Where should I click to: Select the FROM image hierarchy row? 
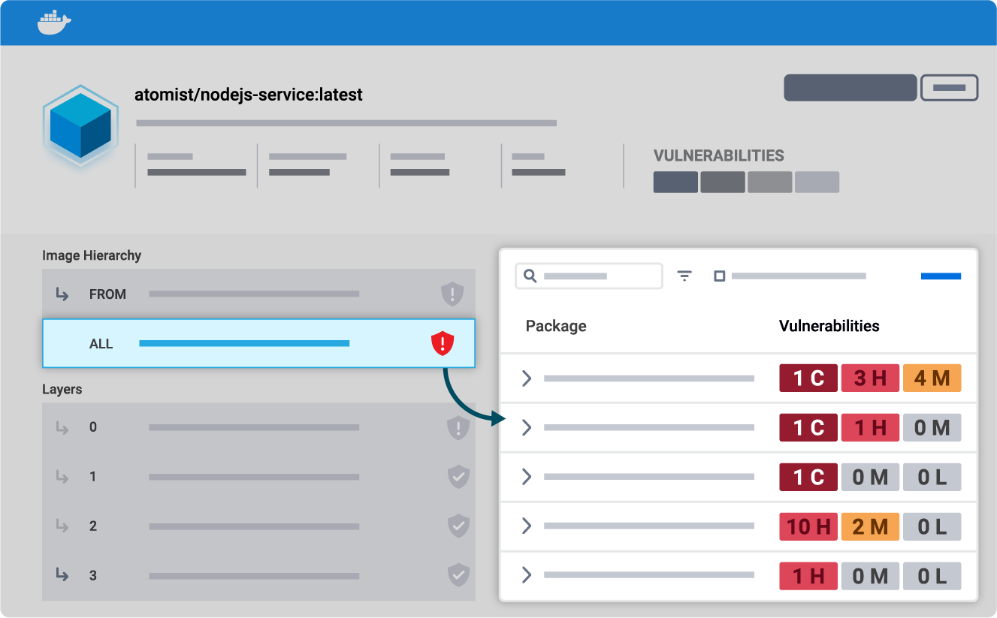point(258,294)
